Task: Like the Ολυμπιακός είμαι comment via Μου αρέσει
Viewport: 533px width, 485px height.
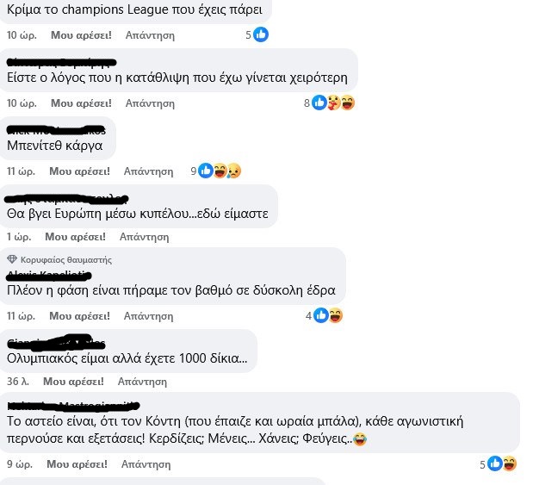Action: (x=73, y=382)
